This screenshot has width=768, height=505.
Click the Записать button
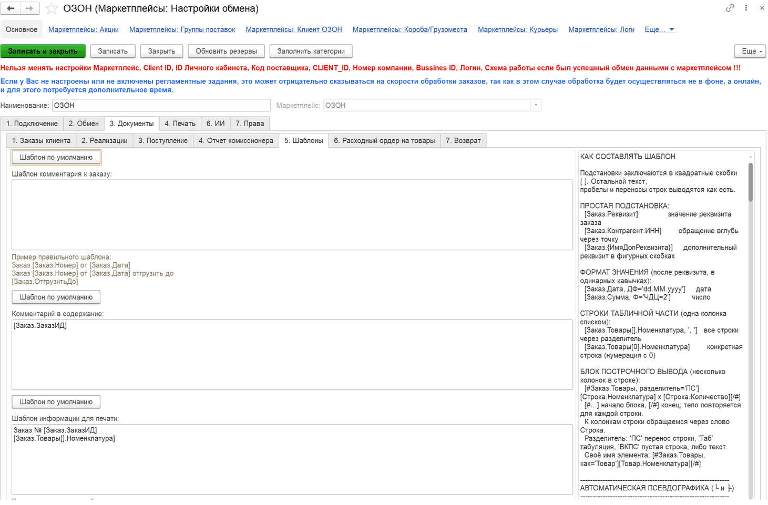[112, 51]
